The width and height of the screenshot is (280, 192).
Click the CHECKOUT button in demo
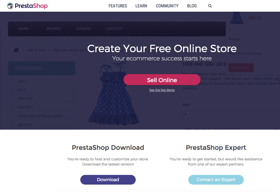point(241,68)
